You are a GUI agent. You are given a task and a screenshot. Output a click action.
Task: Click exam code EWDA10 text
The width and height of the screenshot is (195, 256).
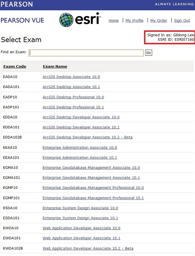pos(11,228)
